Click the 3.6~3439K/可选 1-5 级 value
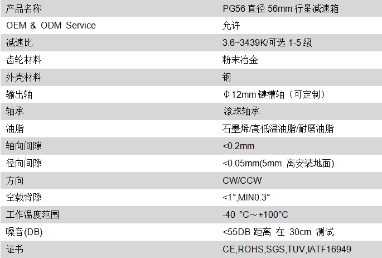This screenshot has width=382, height=258. pyautogui.click(x=267, y=42)
